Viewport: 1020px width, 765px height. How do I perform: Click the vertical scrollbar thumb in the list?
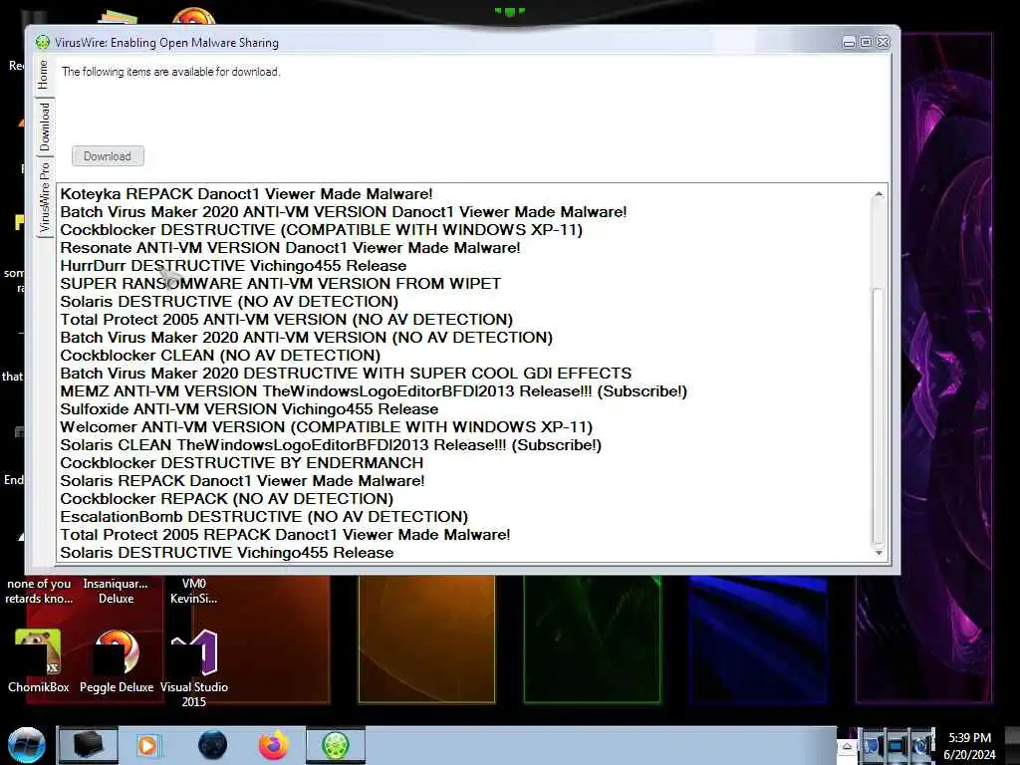pyautogui.click(x=878, y=416)
